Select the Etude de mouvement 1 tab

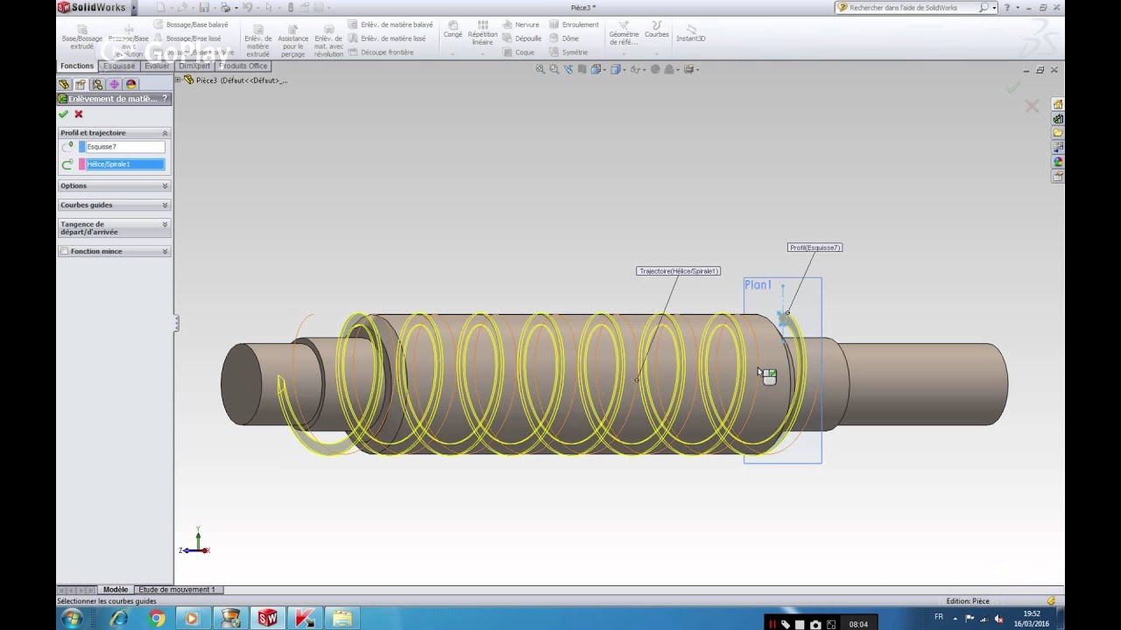(x=176, y=590)
